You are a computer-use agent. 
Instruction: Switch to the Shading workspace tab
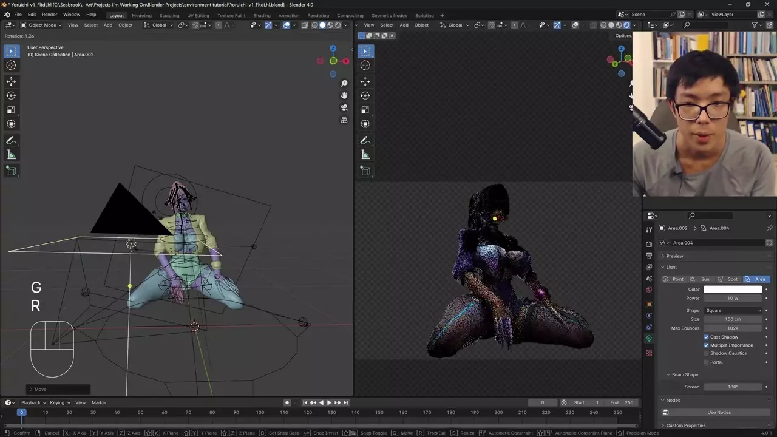[x=262, y=15]
